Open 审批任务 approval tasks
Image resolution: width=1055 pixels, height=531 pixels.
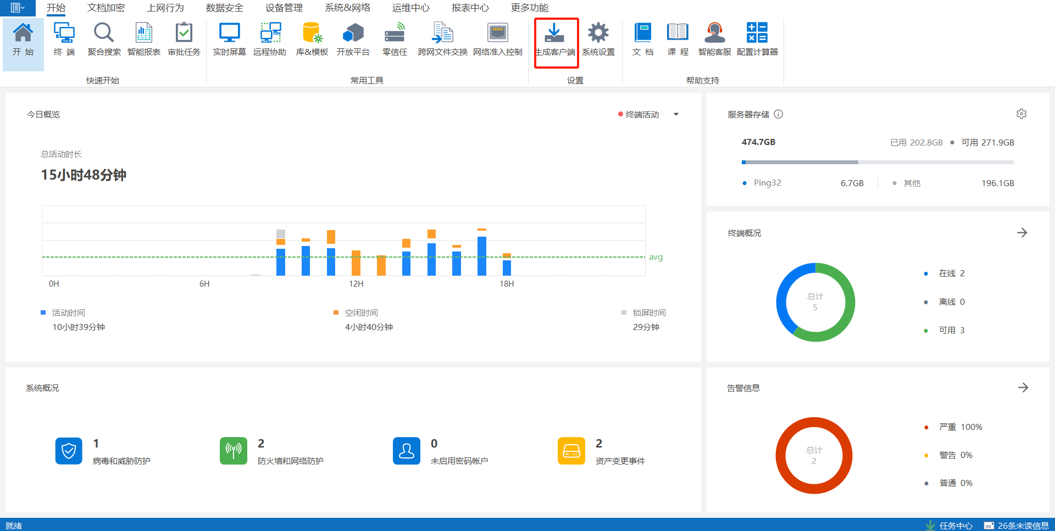pos(184,40)
